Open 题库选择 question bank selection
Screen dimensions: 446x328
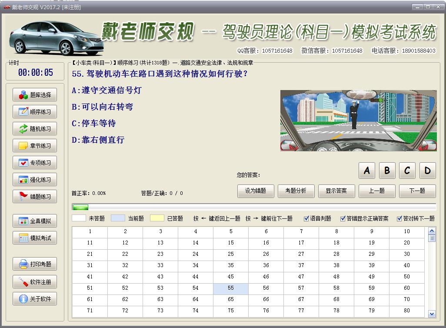pyautogui.click(x=35, y=95)
